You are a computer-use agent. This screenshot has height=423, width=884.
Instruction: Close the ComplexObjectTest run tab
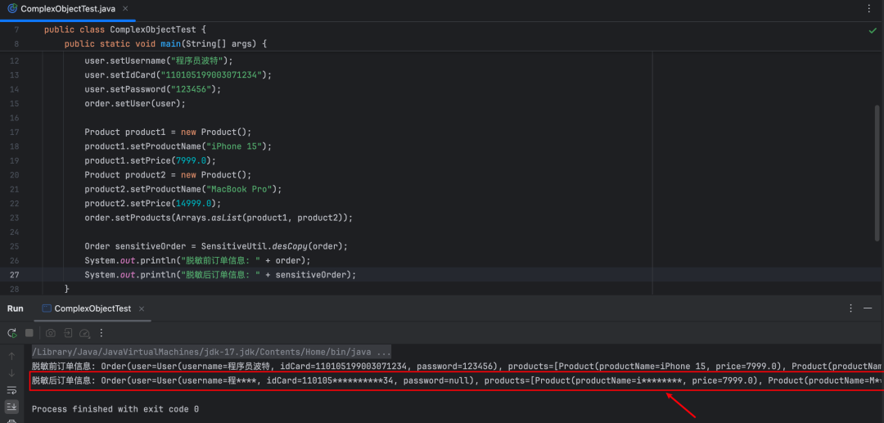142,308
